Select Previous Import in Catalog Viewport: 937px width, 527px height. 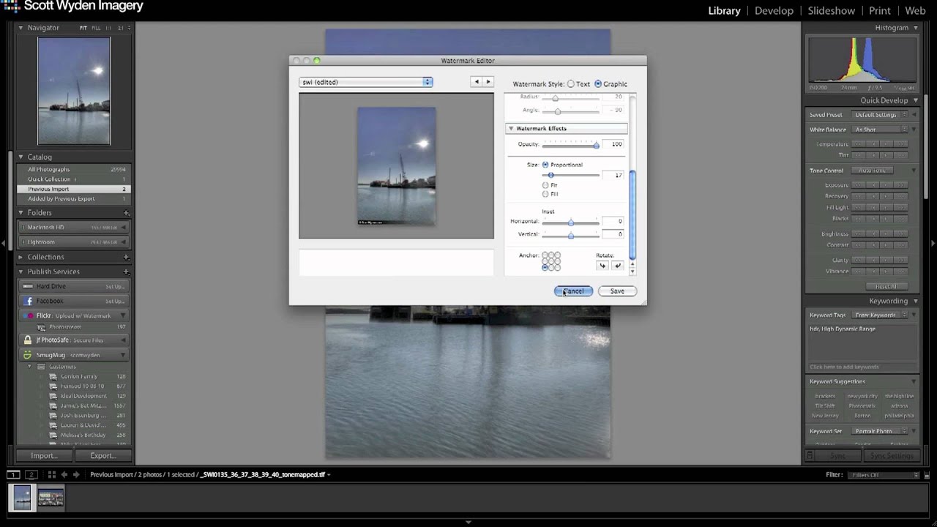pyautogui.click(x=73, y=189)
